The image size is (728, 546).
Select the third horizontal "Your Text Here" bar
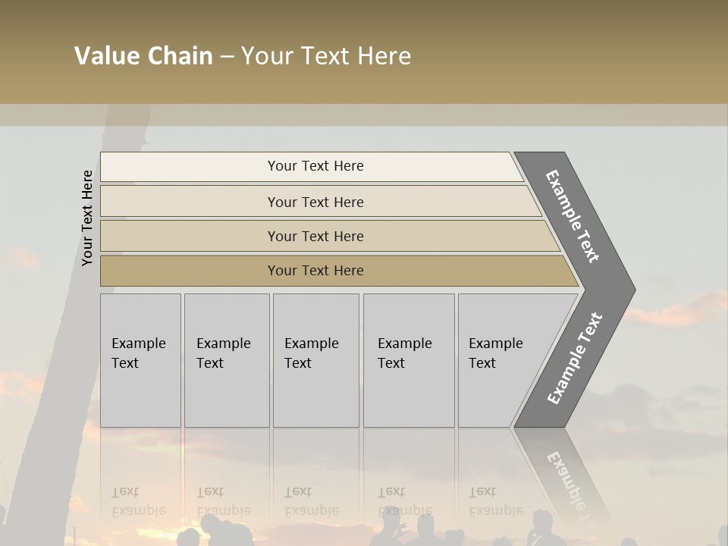(315, 236)
